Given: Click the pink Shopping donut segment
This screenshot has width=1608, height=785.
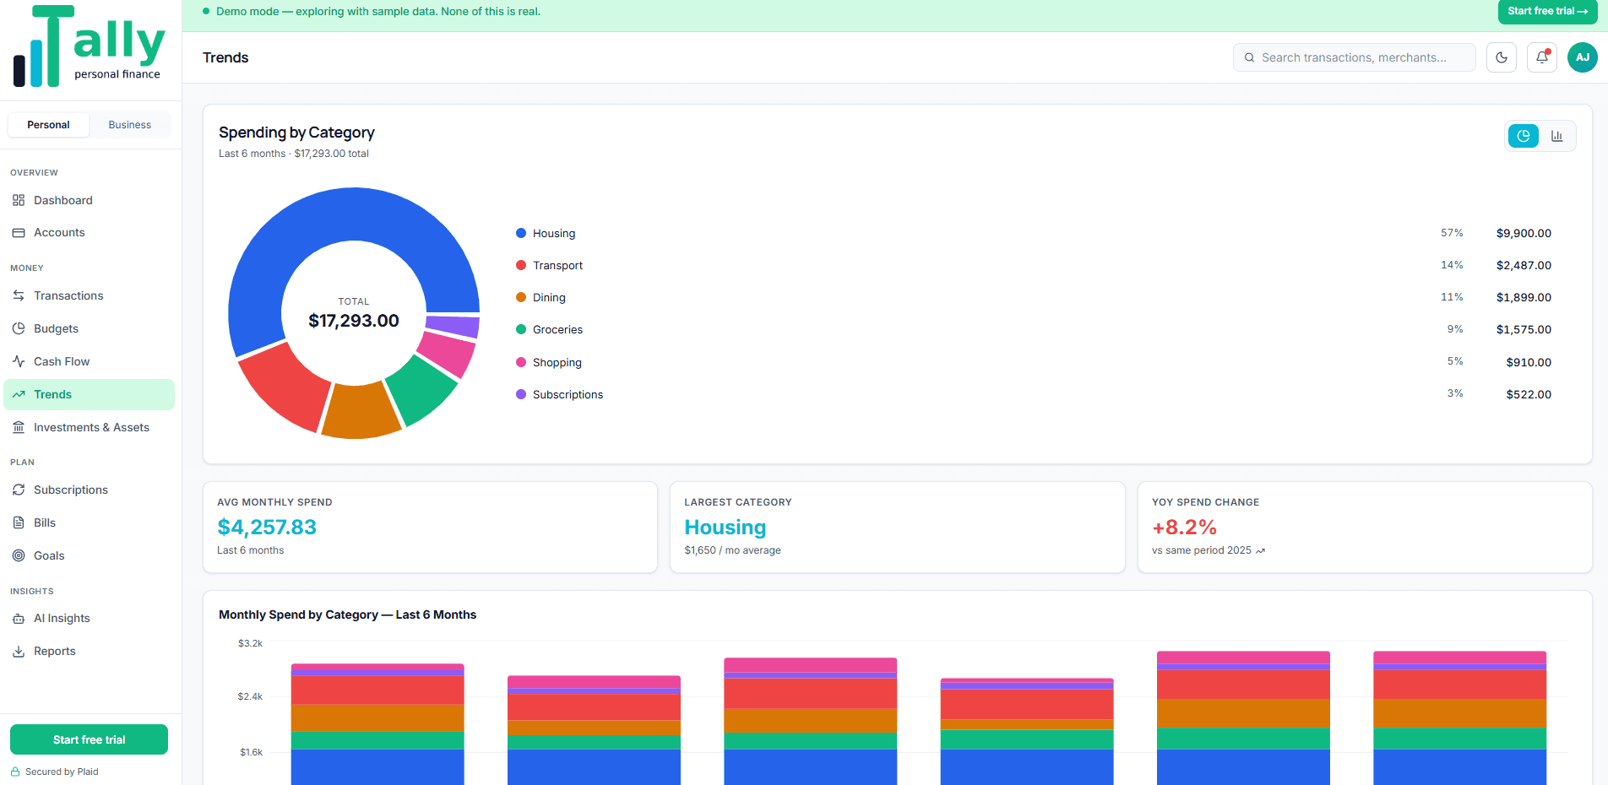Looking at the screenshot, I should (448, 353).
